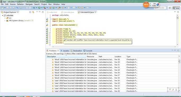Minimize the editor area
181x97 pixels.
(175, 12)
